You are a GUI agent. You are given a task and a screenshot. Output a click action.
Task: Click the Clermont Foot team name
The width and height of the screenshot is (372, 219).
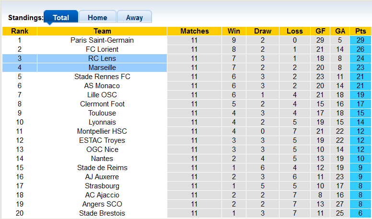102,104
